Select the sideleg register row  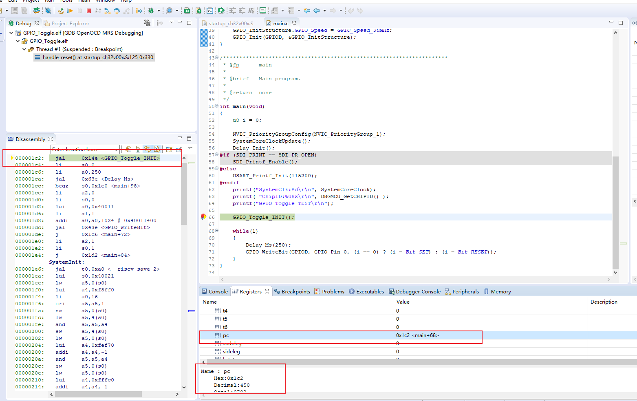coord(418,351)
